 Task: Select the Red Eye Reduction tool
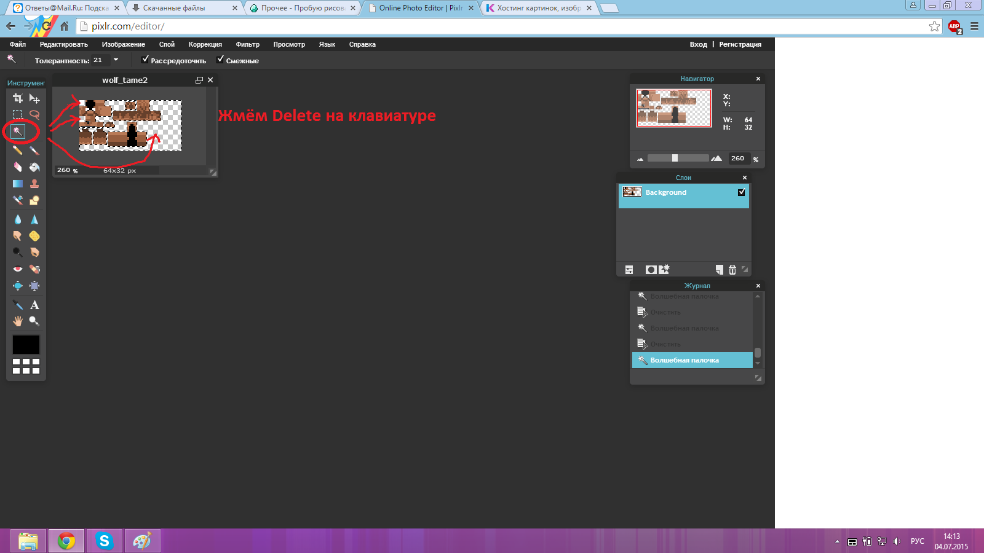(18, 269)
